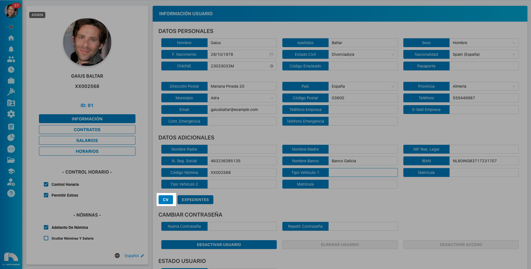The height and width of the screenshot is (269, 531).
Task: Open the help question mark icon
Action: click(11, 193)
